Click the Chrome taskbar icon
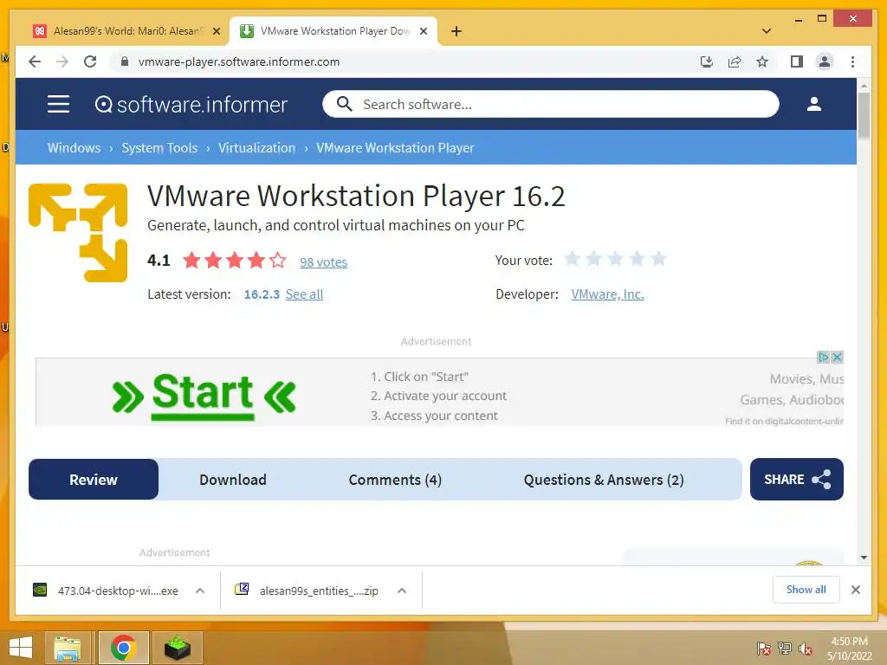Image resolution: width=887 pixels, height=665 pixels. pos(123,648)
